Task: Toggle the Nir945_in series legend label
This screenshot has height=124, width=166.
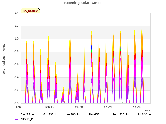Action: coord(27,119)
